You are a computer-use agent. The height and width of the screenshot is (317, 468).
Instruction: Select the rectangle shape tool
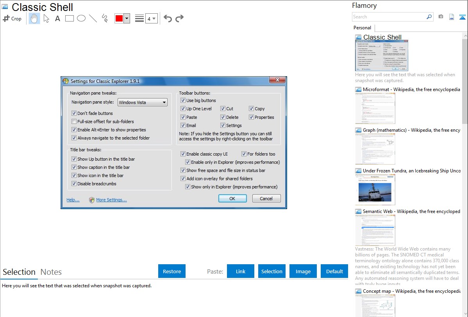(69, 18)
